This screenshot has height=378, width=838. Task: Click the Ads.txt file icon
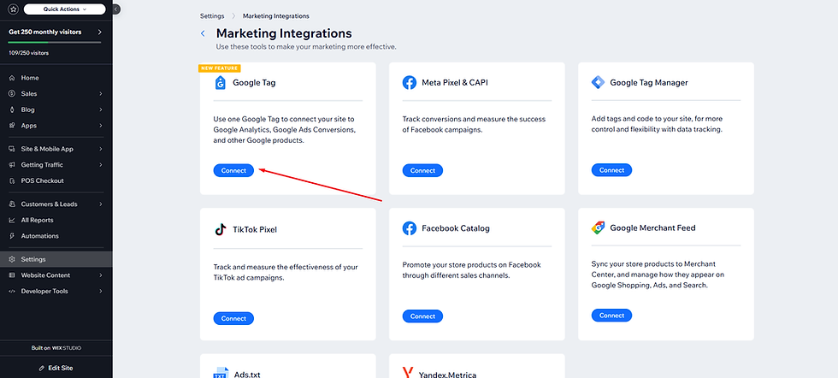click(221, 373)
